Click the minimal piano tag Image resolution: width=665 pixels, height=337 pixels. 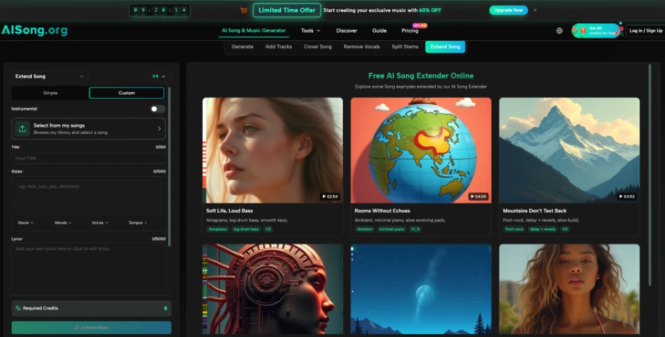[391, 230]
